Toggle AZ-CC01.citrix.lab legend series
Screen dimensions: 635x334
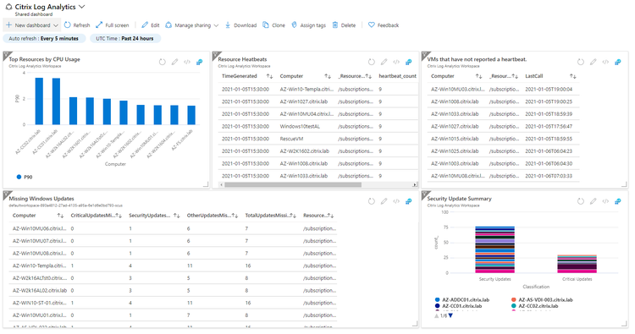(458, 306)
